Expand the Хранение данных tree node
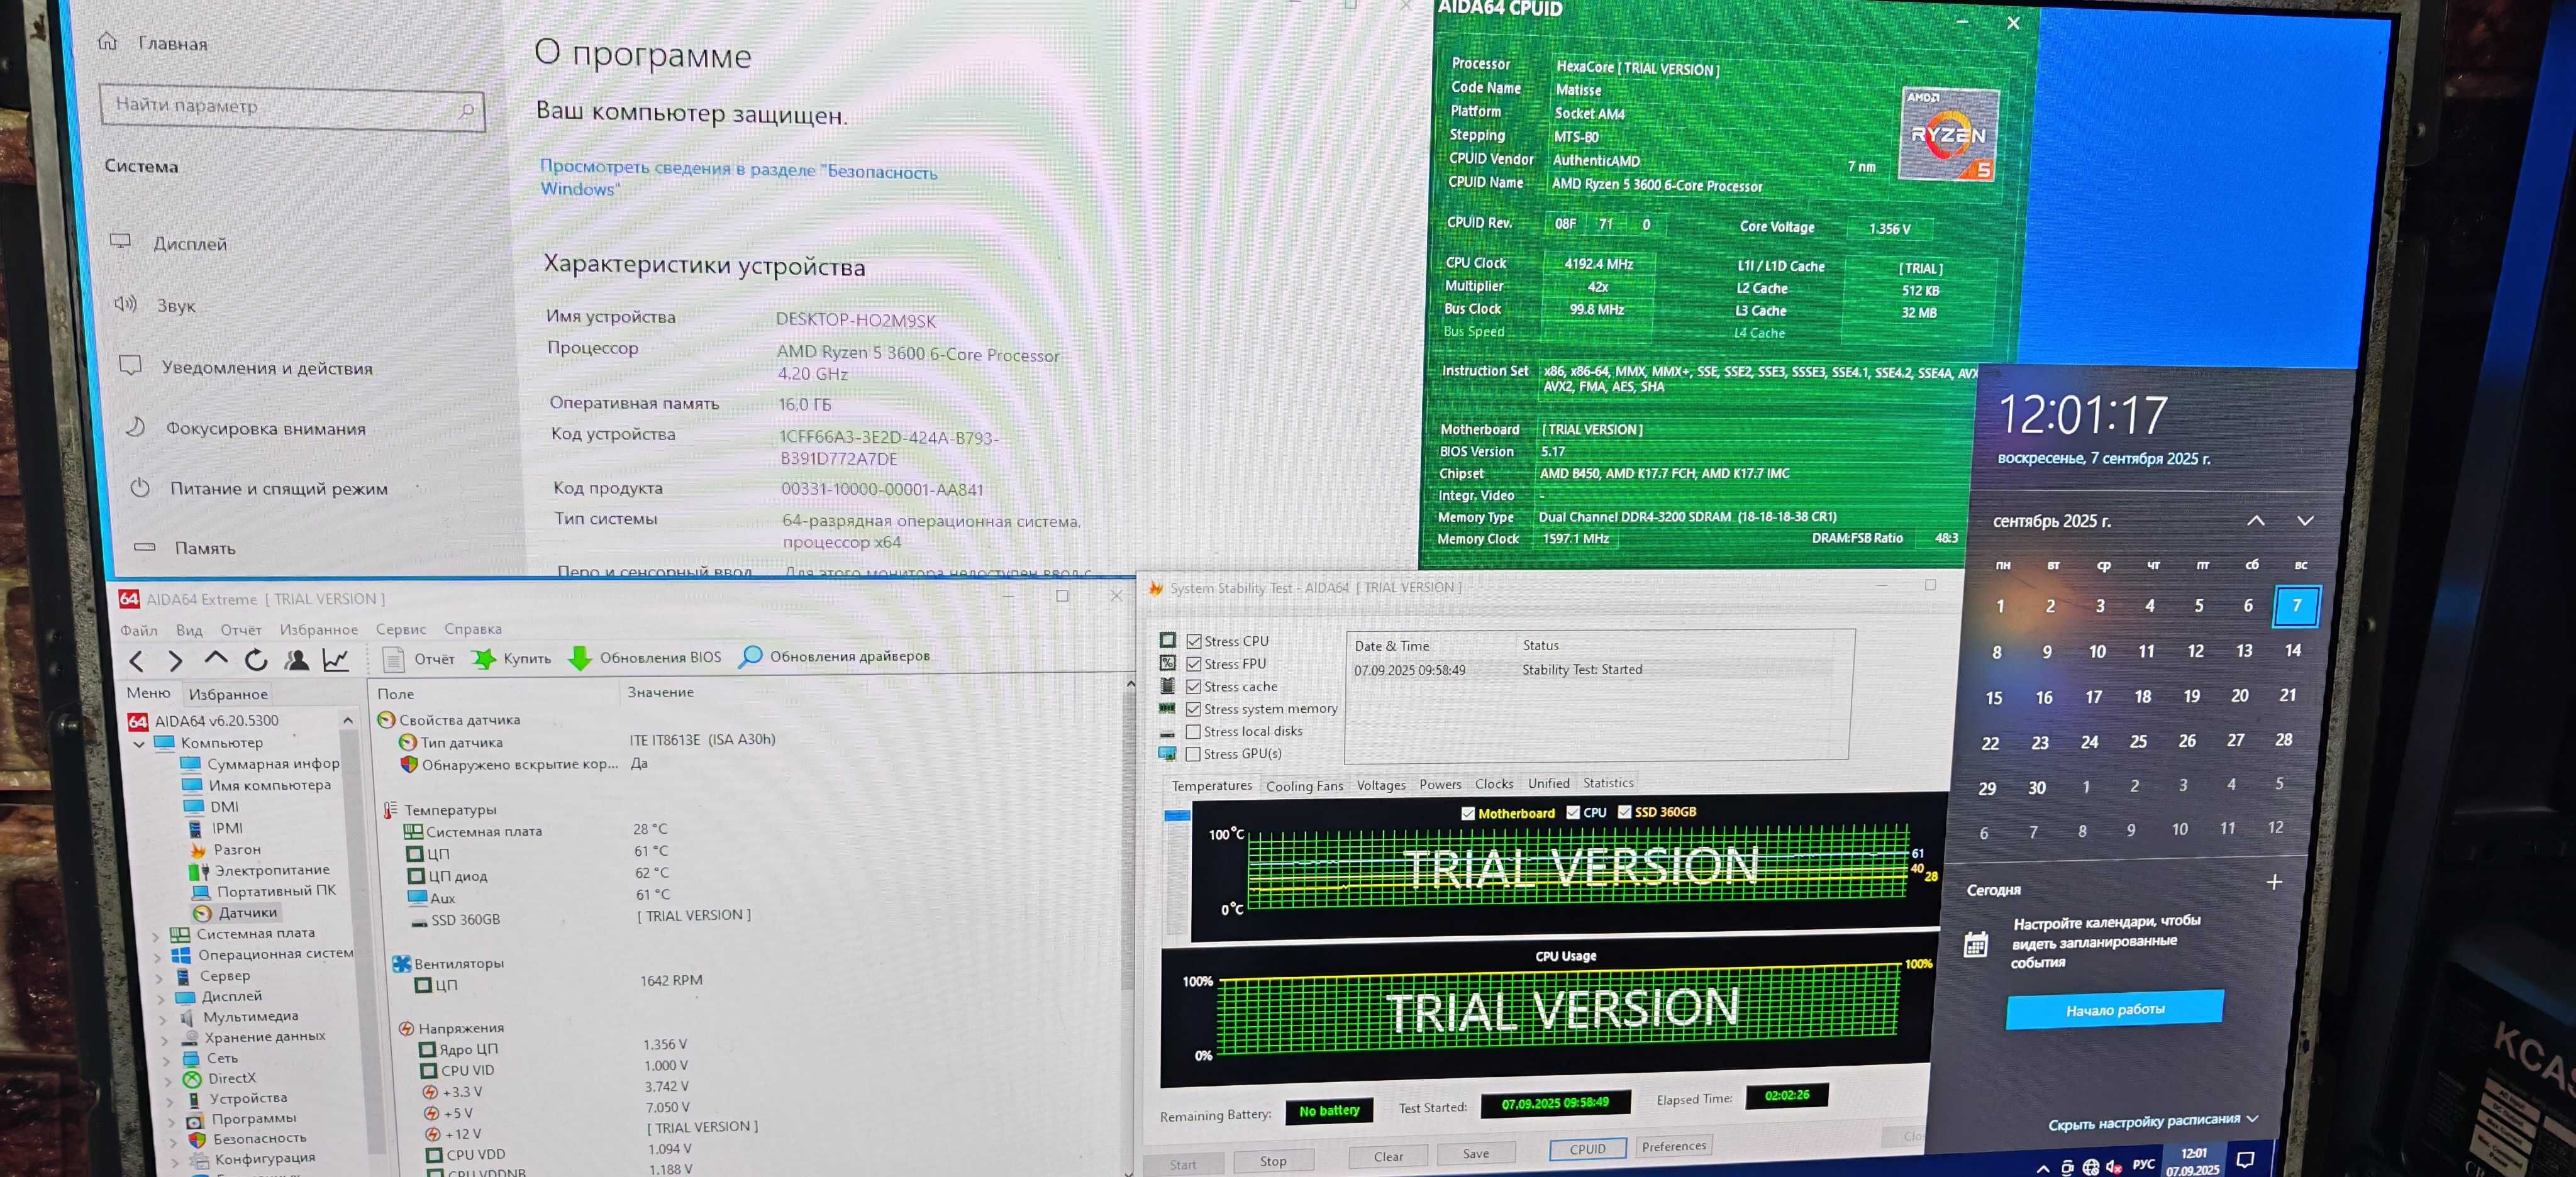The height and width of the screenshot is (1177, 2576). tap(166, 1040)
